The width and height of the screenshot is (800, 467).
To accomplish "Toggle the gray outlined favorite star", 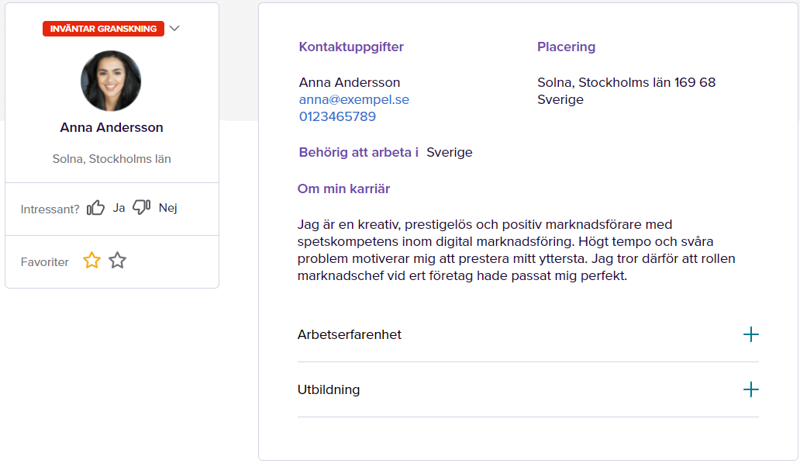I will click(x=117, y=261).
